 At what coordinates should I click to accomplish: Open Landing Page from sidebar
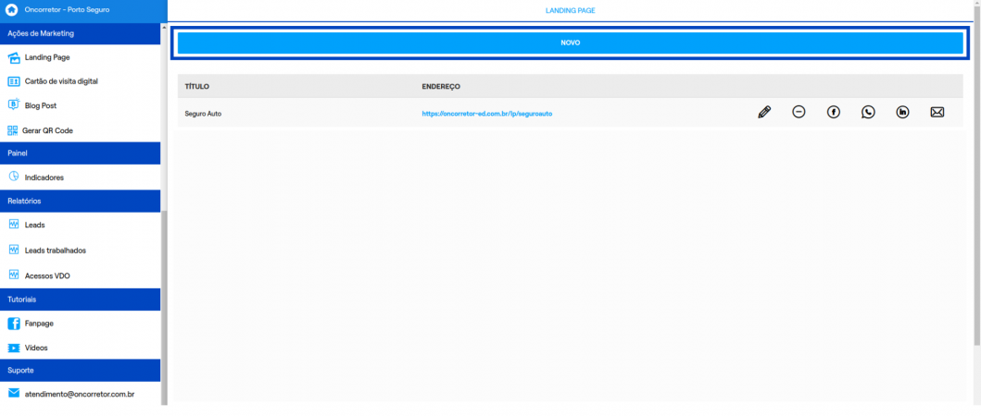[47, 57]
